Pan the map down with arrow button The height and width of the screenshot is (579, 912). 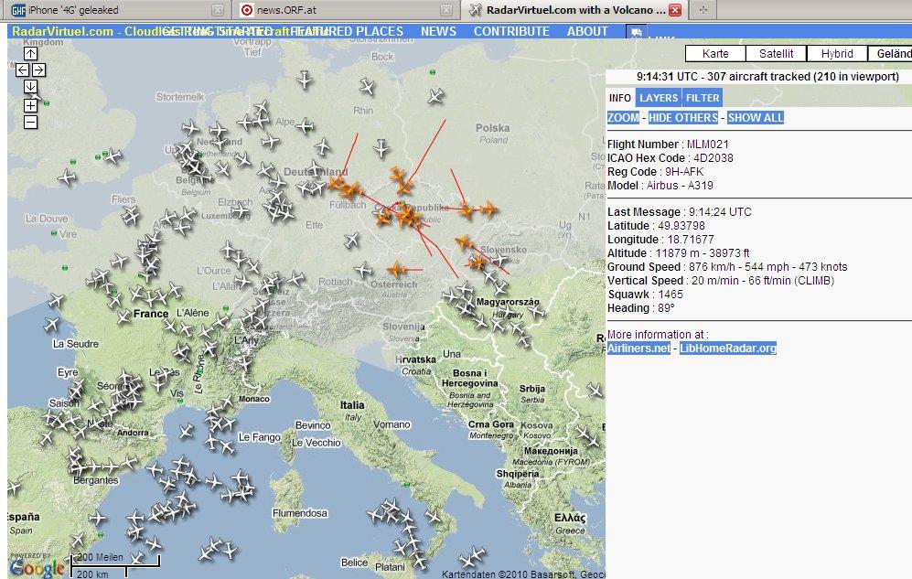point(30,87)
